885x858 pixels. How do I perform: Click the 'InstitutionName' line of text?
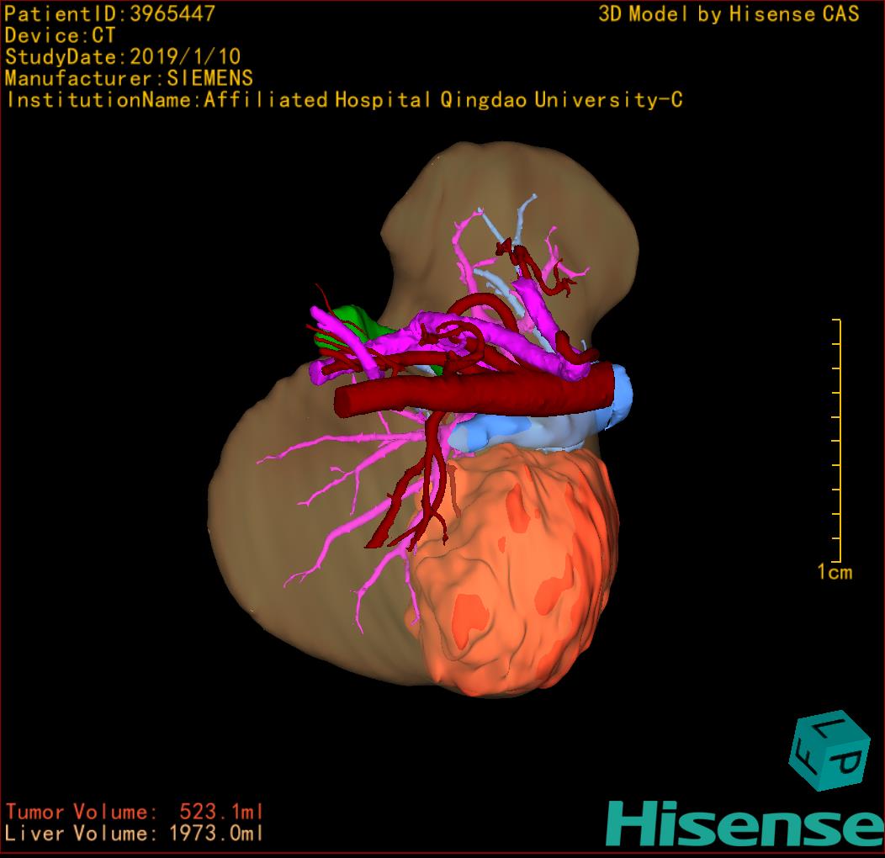click(344, 100)
